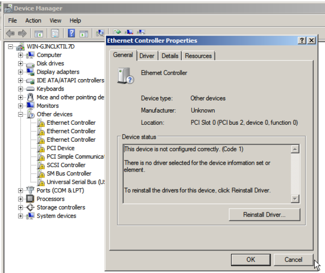The width and height of the screenshot is (325, 273).
Task: Expand the Monitors node
Action: (20, 106)
